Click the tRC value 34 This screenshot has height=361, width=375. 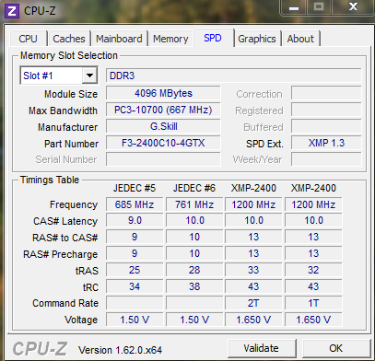point(135,286)
